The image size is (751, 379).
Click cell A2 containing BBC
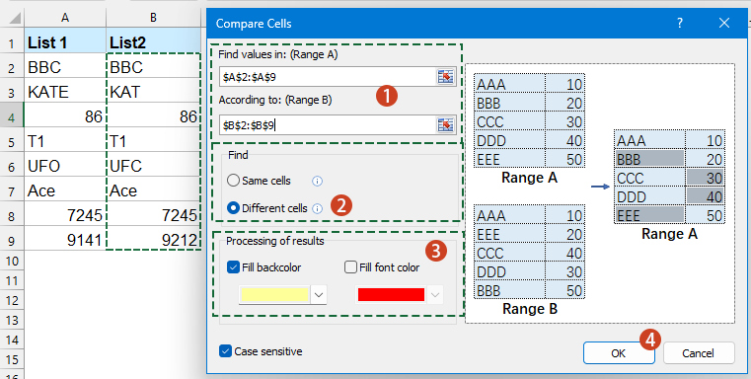click(x=65, y=67)
